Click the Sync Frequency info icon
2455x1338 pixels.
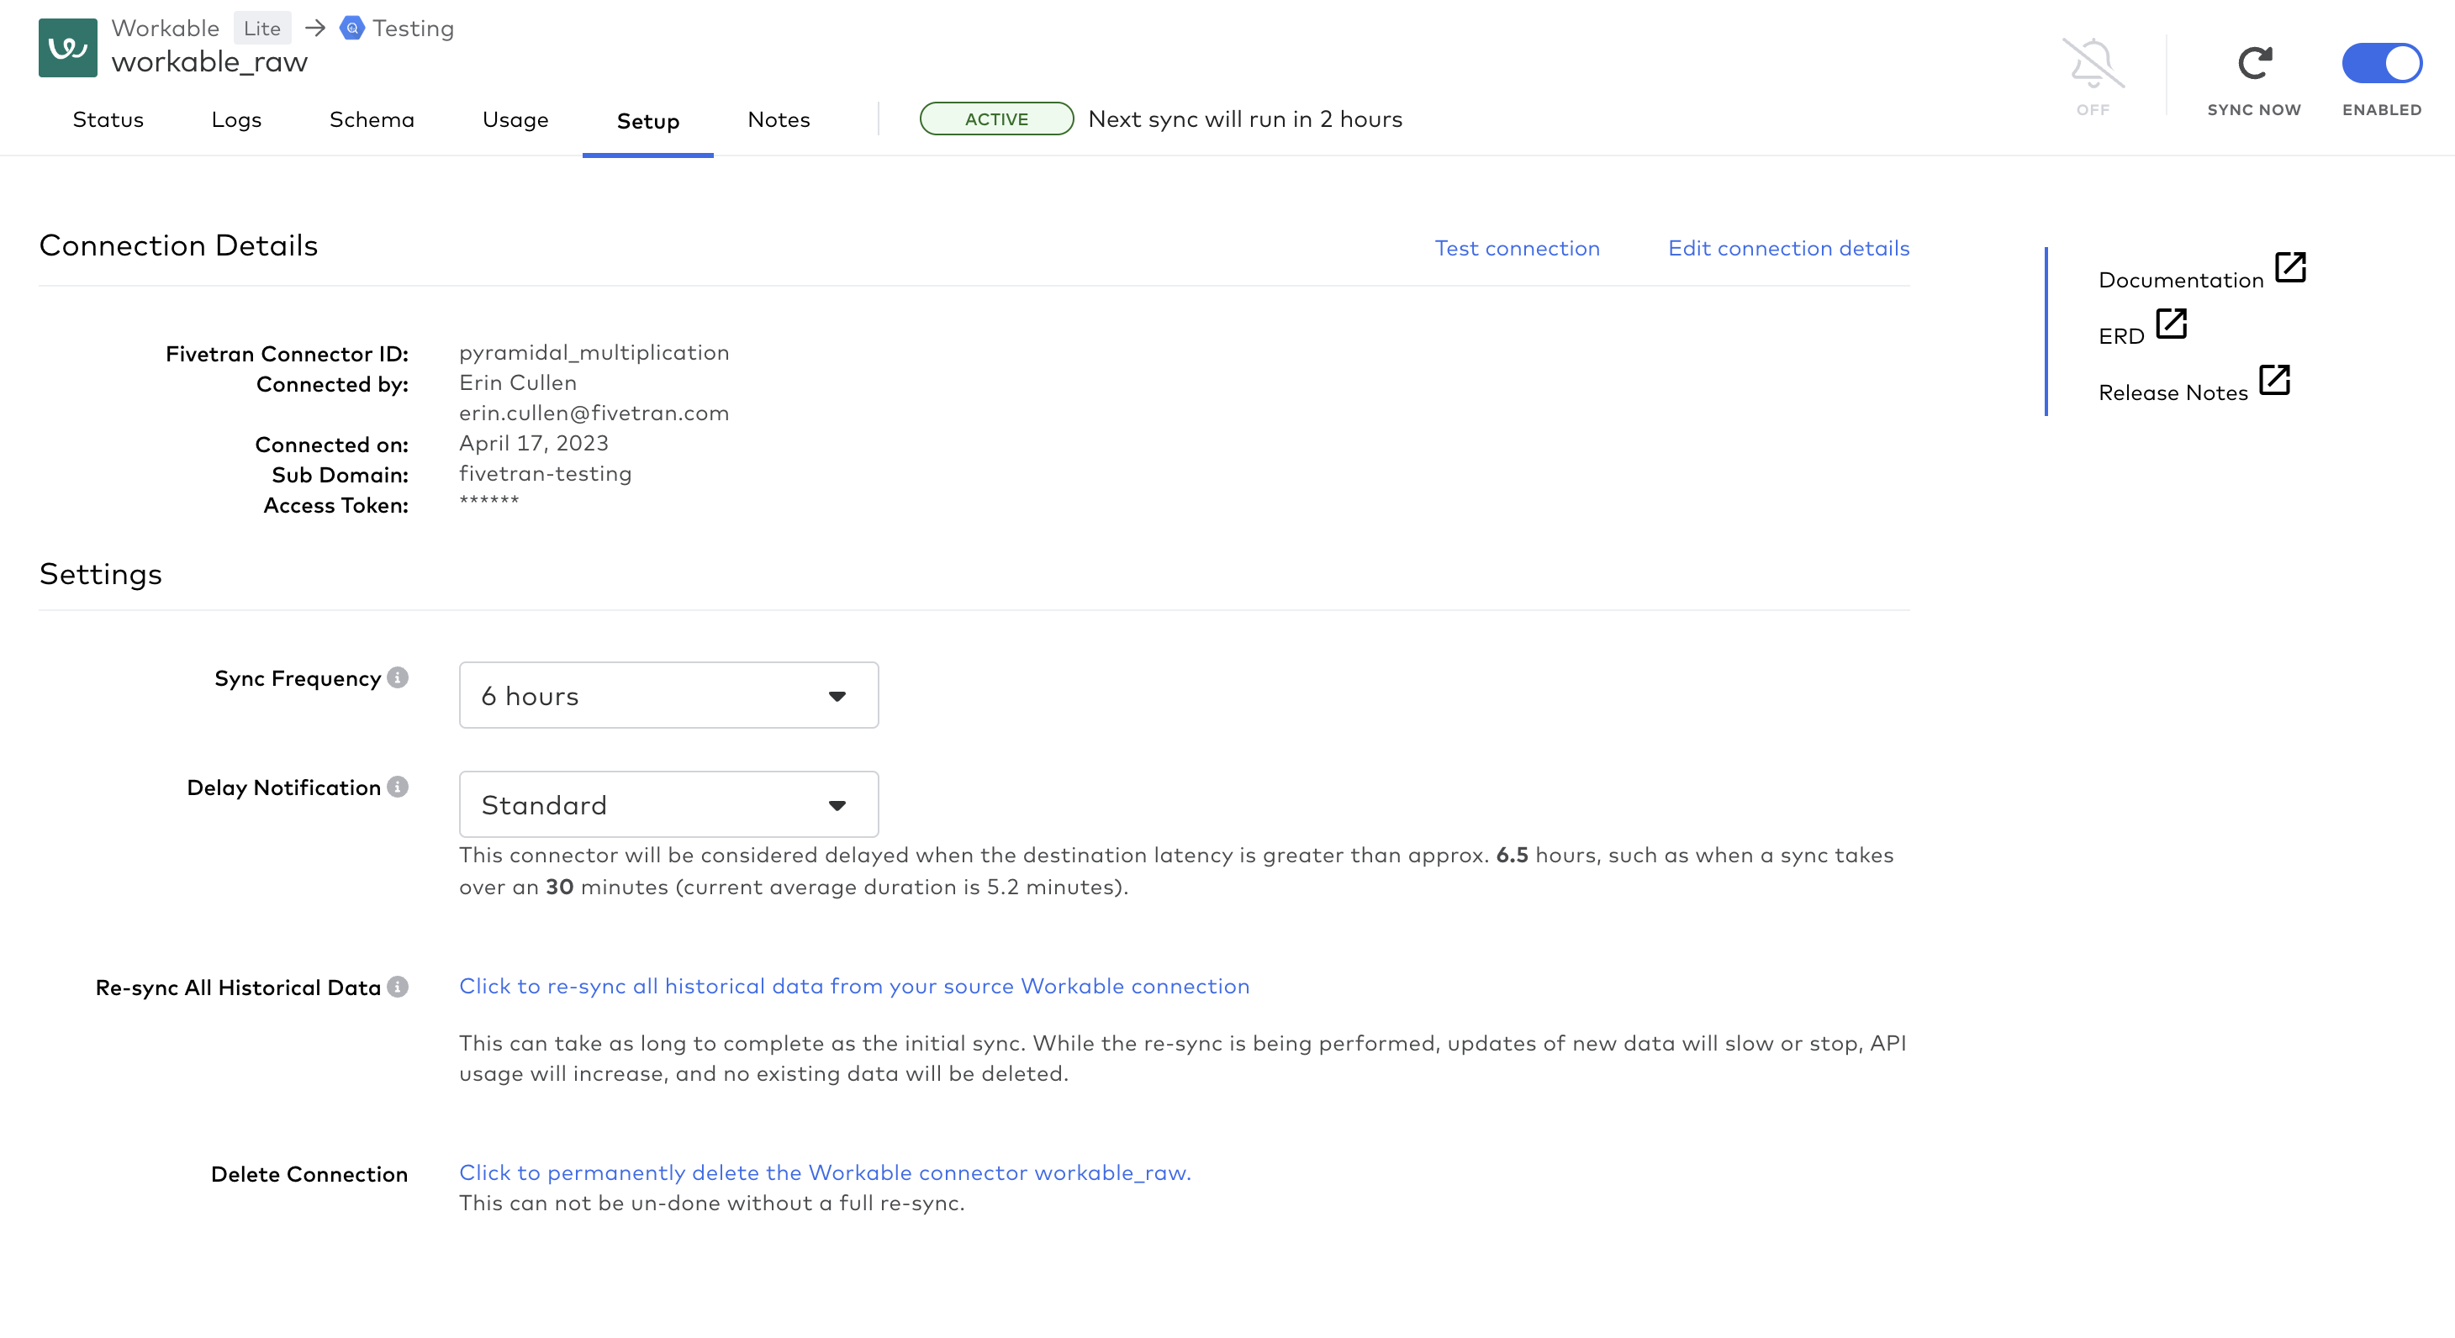398,678
